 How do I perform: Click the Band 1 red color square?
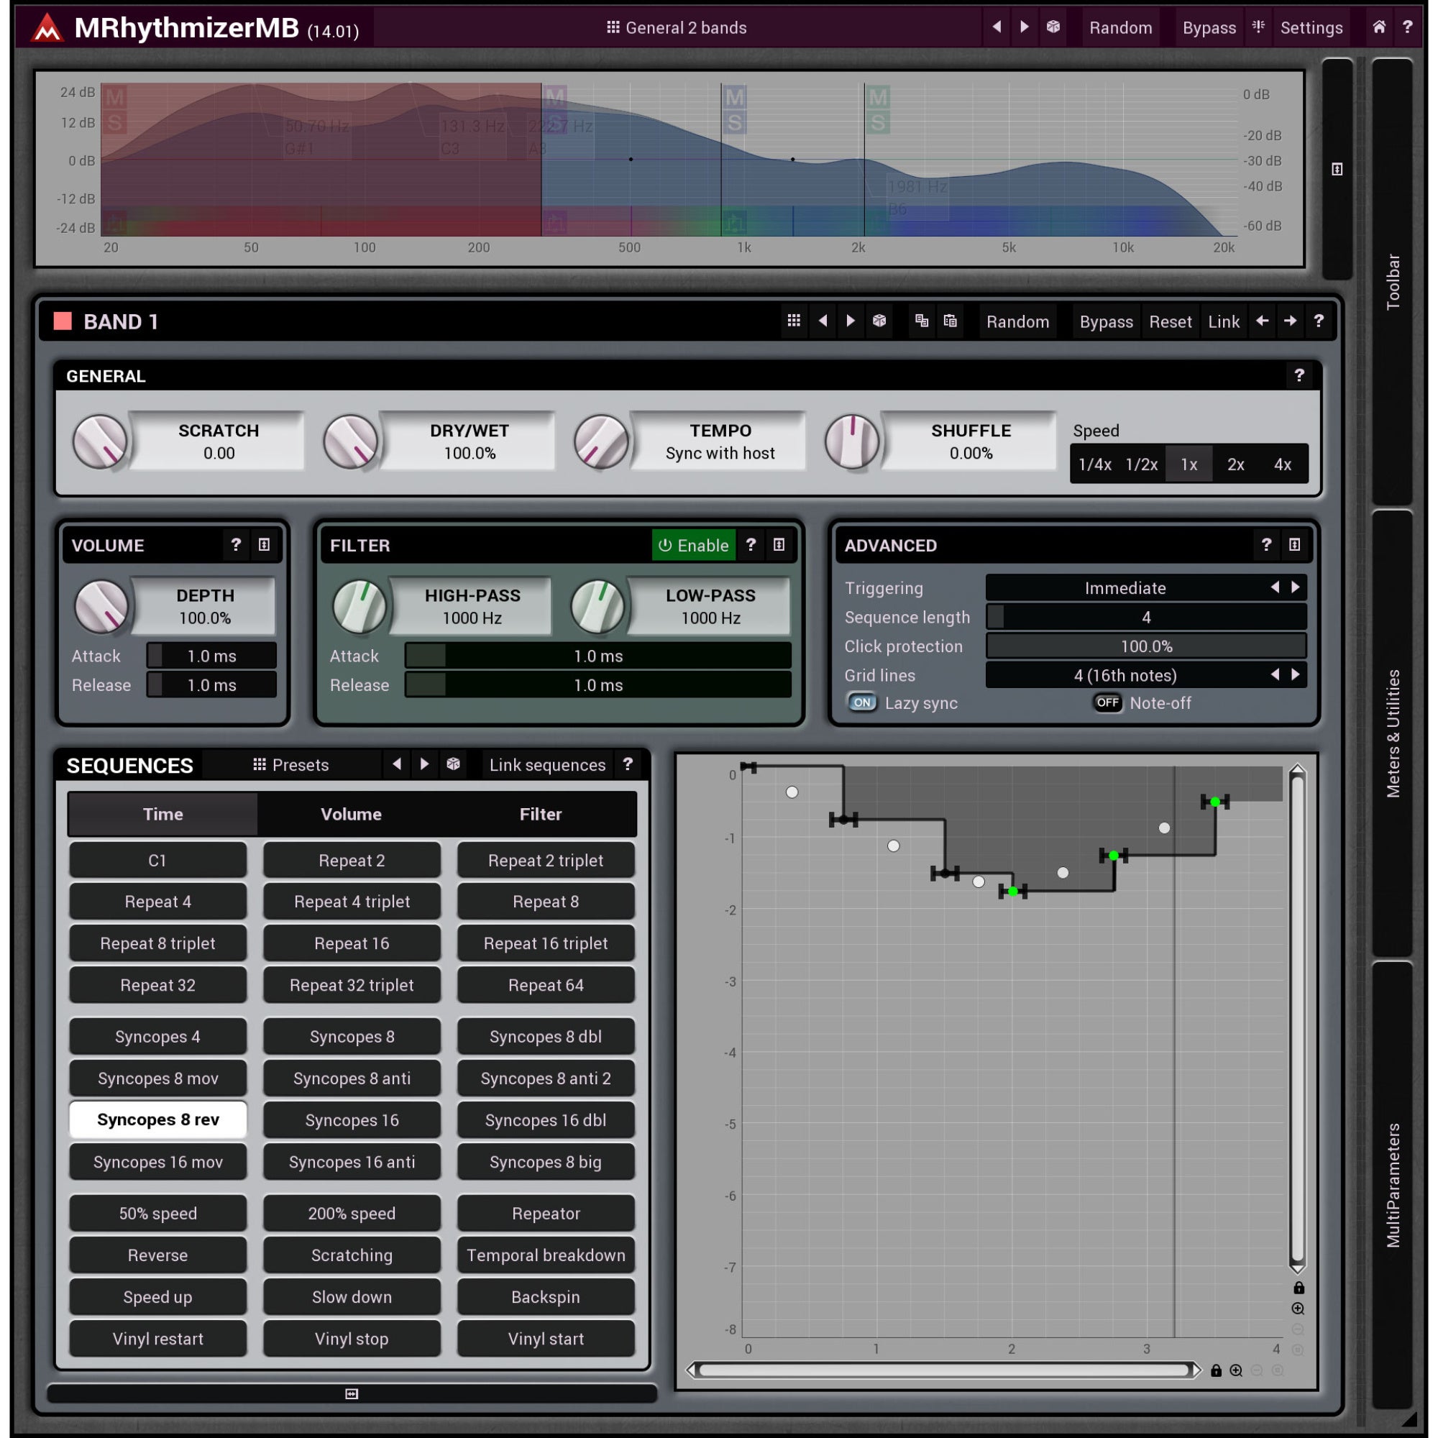[63, 321]
